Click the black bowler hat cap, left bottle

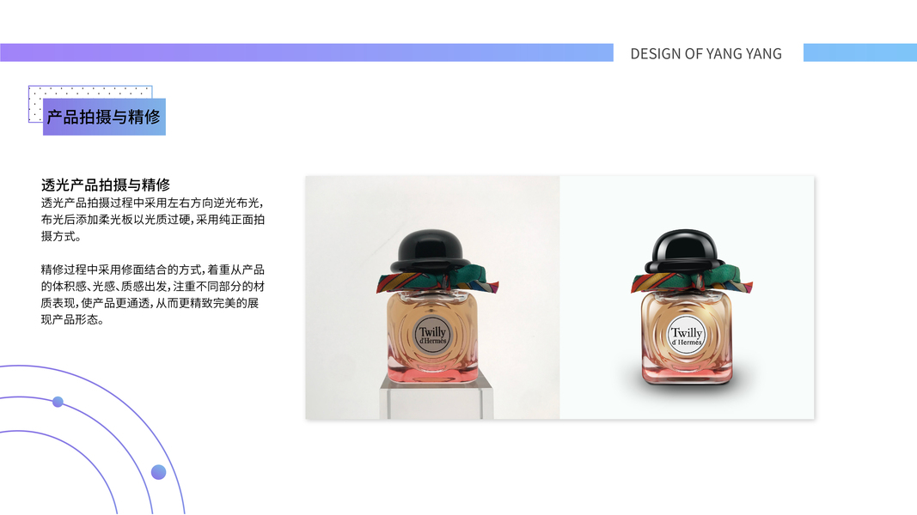(x=431, y=251)
